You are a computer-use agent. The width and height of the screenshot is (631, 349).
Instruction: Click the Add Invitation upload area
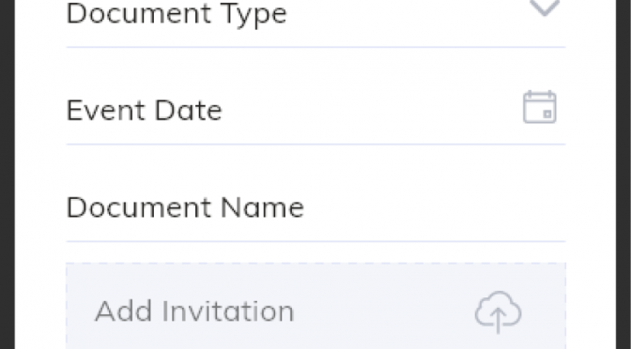(315, 306)
